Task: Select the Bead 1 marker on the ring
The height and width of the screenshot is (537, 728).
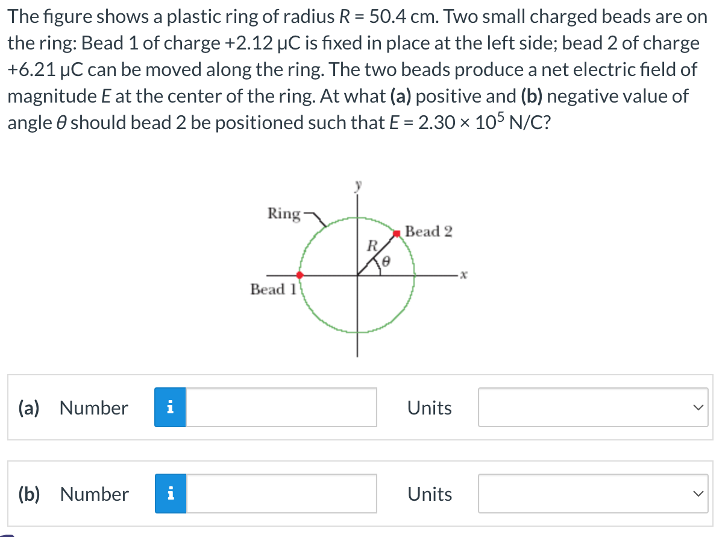Action: click(x=300, y=275)
